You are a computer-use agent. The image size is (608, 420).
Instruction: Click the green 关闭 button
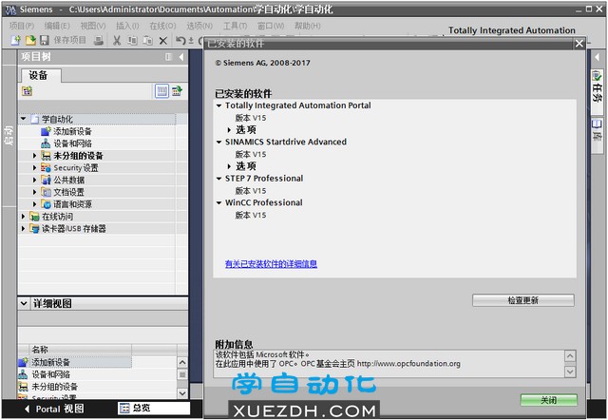click(549, 400)
